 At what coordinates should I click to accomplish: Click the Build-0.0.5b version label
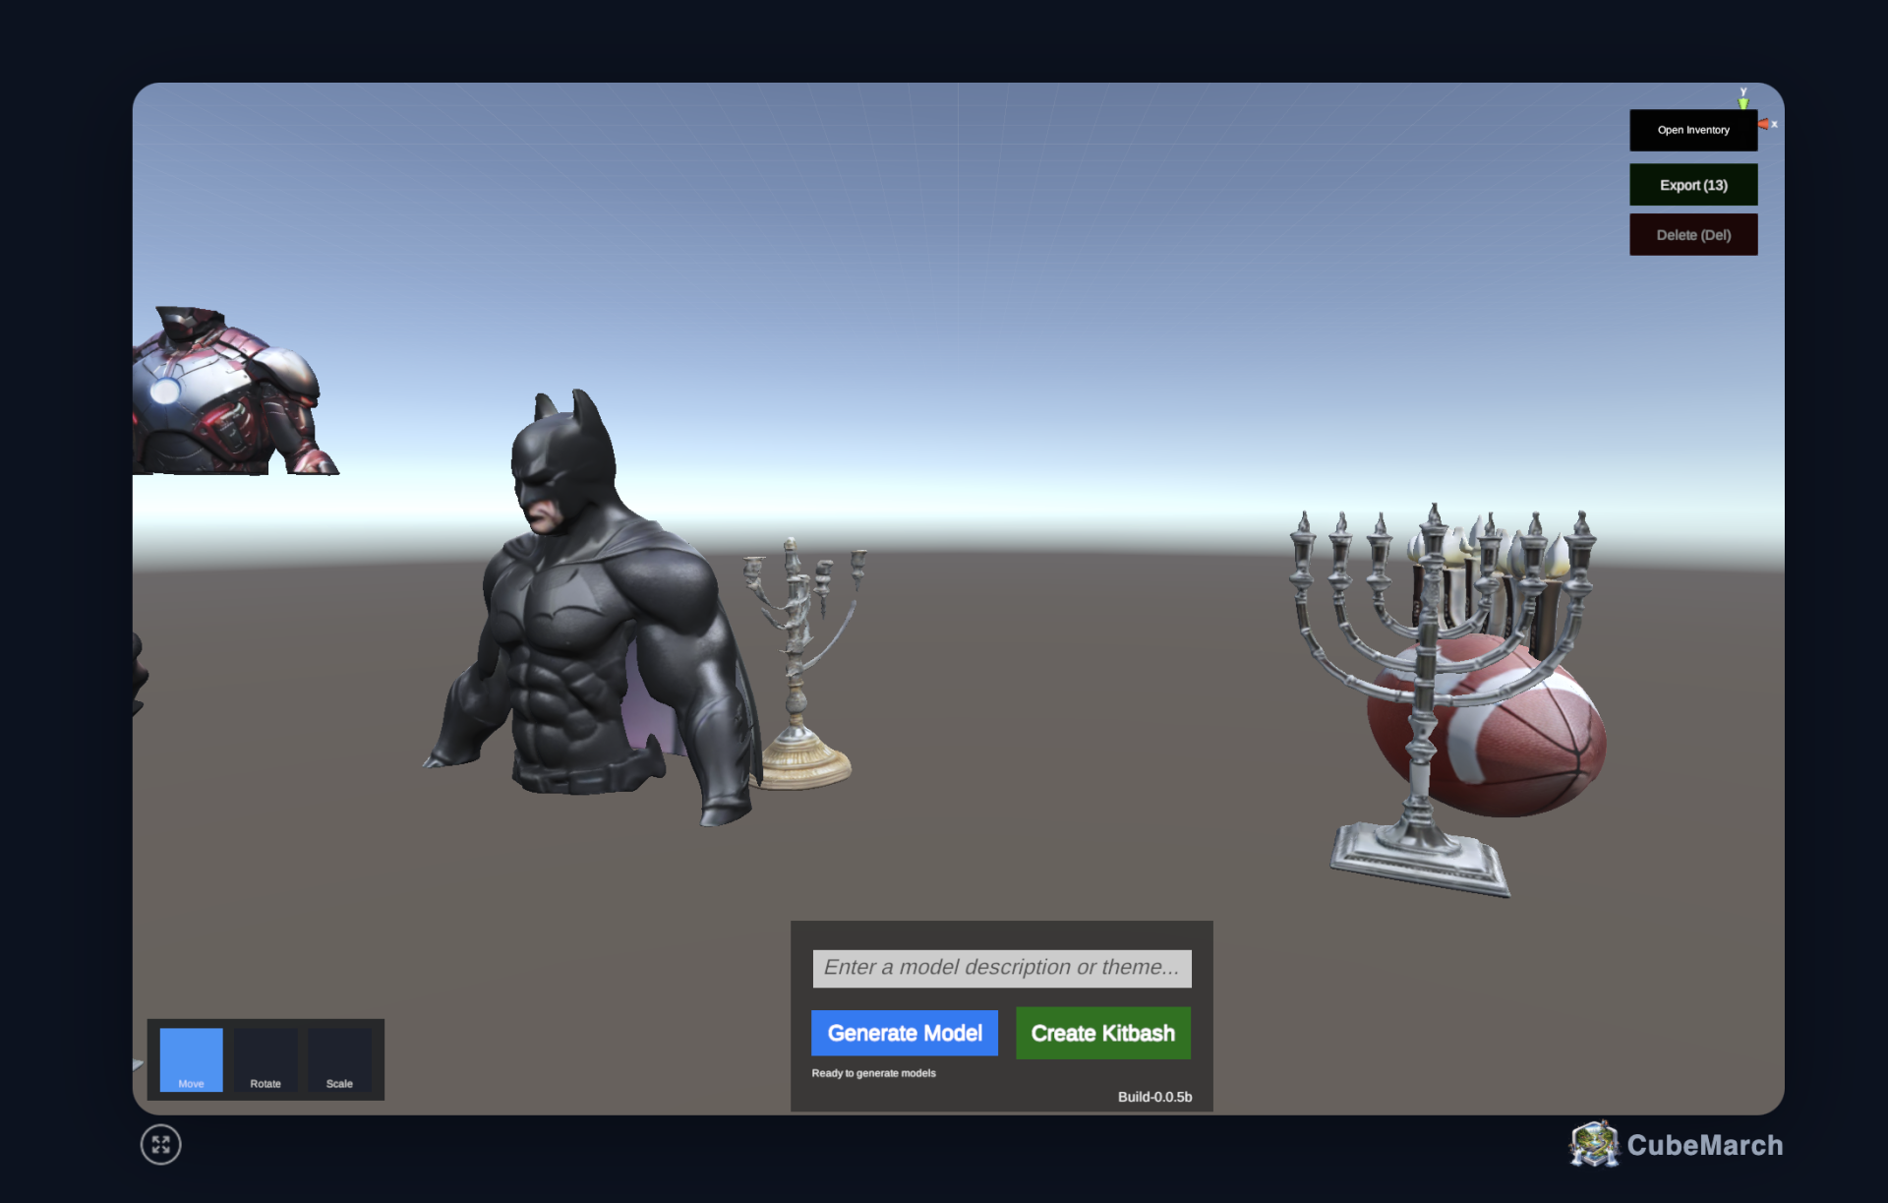point(1154,1096)
